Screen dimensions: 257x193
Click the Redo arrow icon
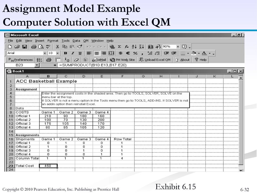point(100,47)
